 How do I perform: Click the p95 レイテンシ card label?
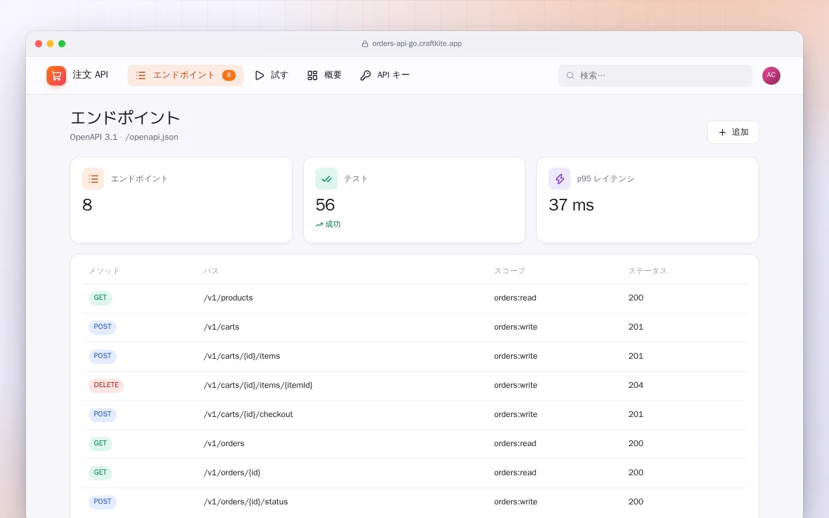point(606,179)
